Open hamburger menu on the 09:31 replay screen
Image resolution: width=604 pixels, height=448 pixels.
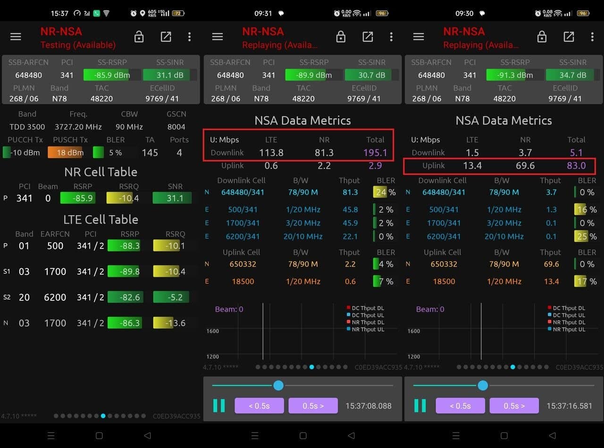[217, 37]
